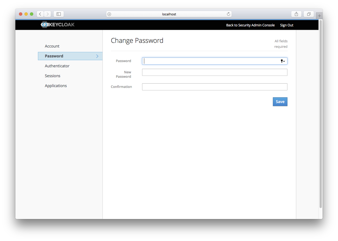
Task: Open the Share icon in toolbar
Action: pos(296,14)
